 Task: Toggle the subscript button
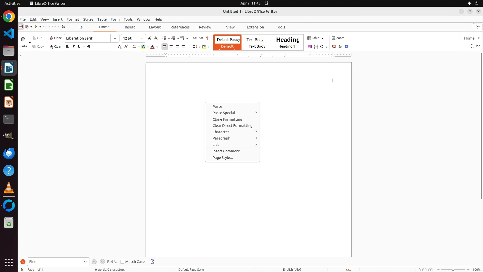[x=120, y=47]
